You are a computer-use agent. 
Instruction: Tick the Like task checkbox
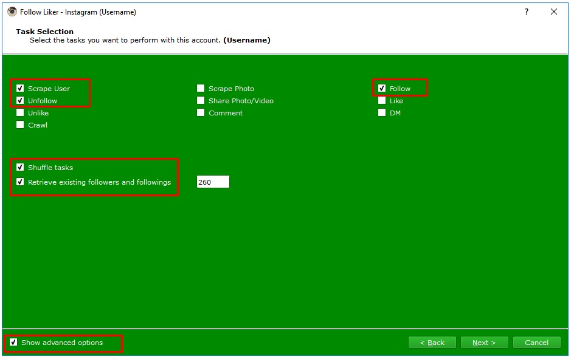click(x=382, y=100)
